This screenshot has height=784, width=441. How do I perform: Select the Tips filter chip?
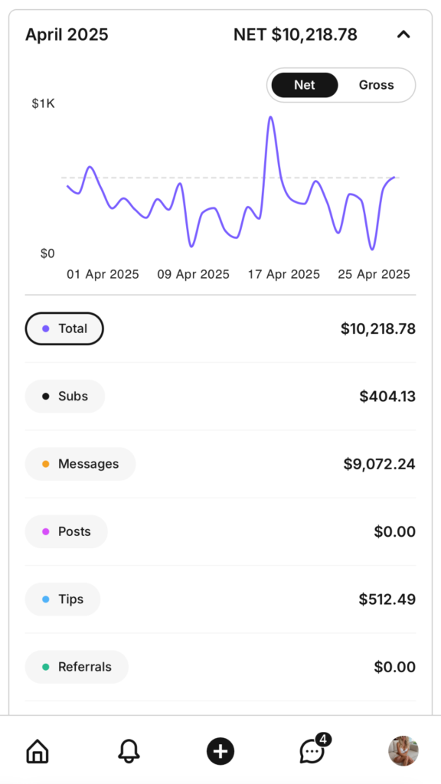(63, 599)
